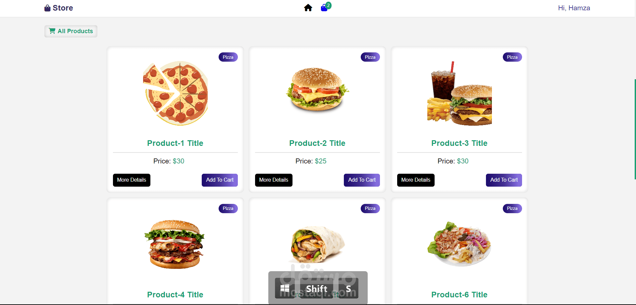Click the cart icon in All Products
The width and height of the screenshot is (636, 305).
click(x=52, y=31)
